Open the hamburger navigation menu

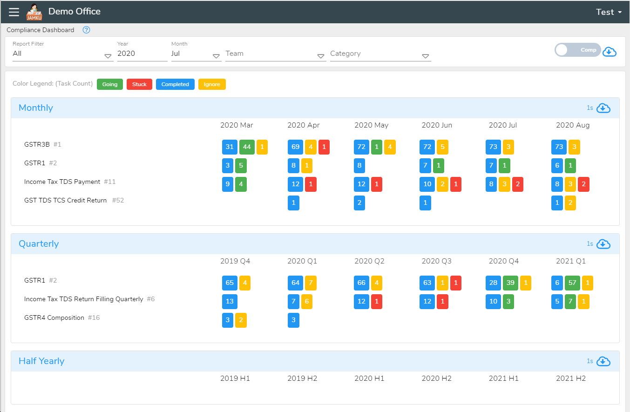(x=14, y=12)
